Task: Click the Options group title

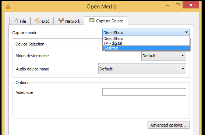Action: [x=22, y=83]
